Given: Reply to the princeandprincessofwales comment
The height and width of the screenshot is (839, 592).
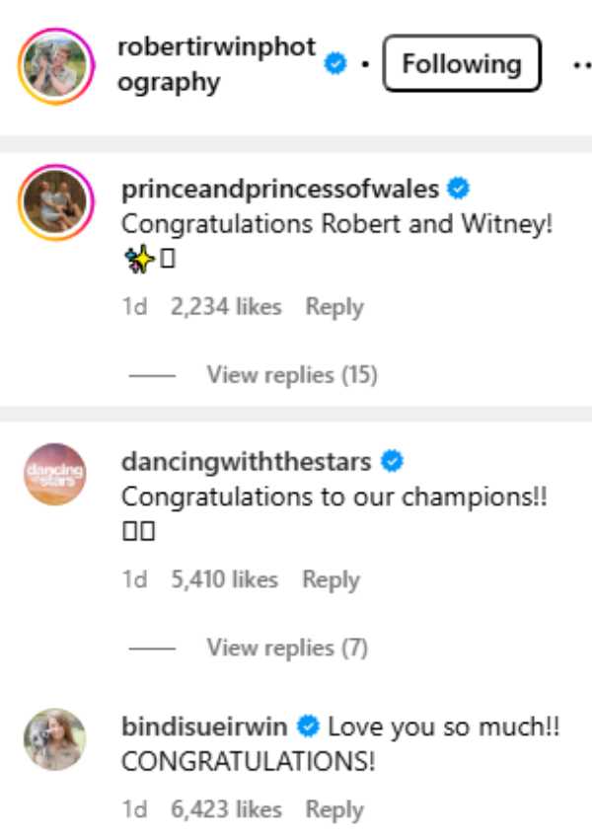Looking at the screenshot, I should click(x=334, y=307).
